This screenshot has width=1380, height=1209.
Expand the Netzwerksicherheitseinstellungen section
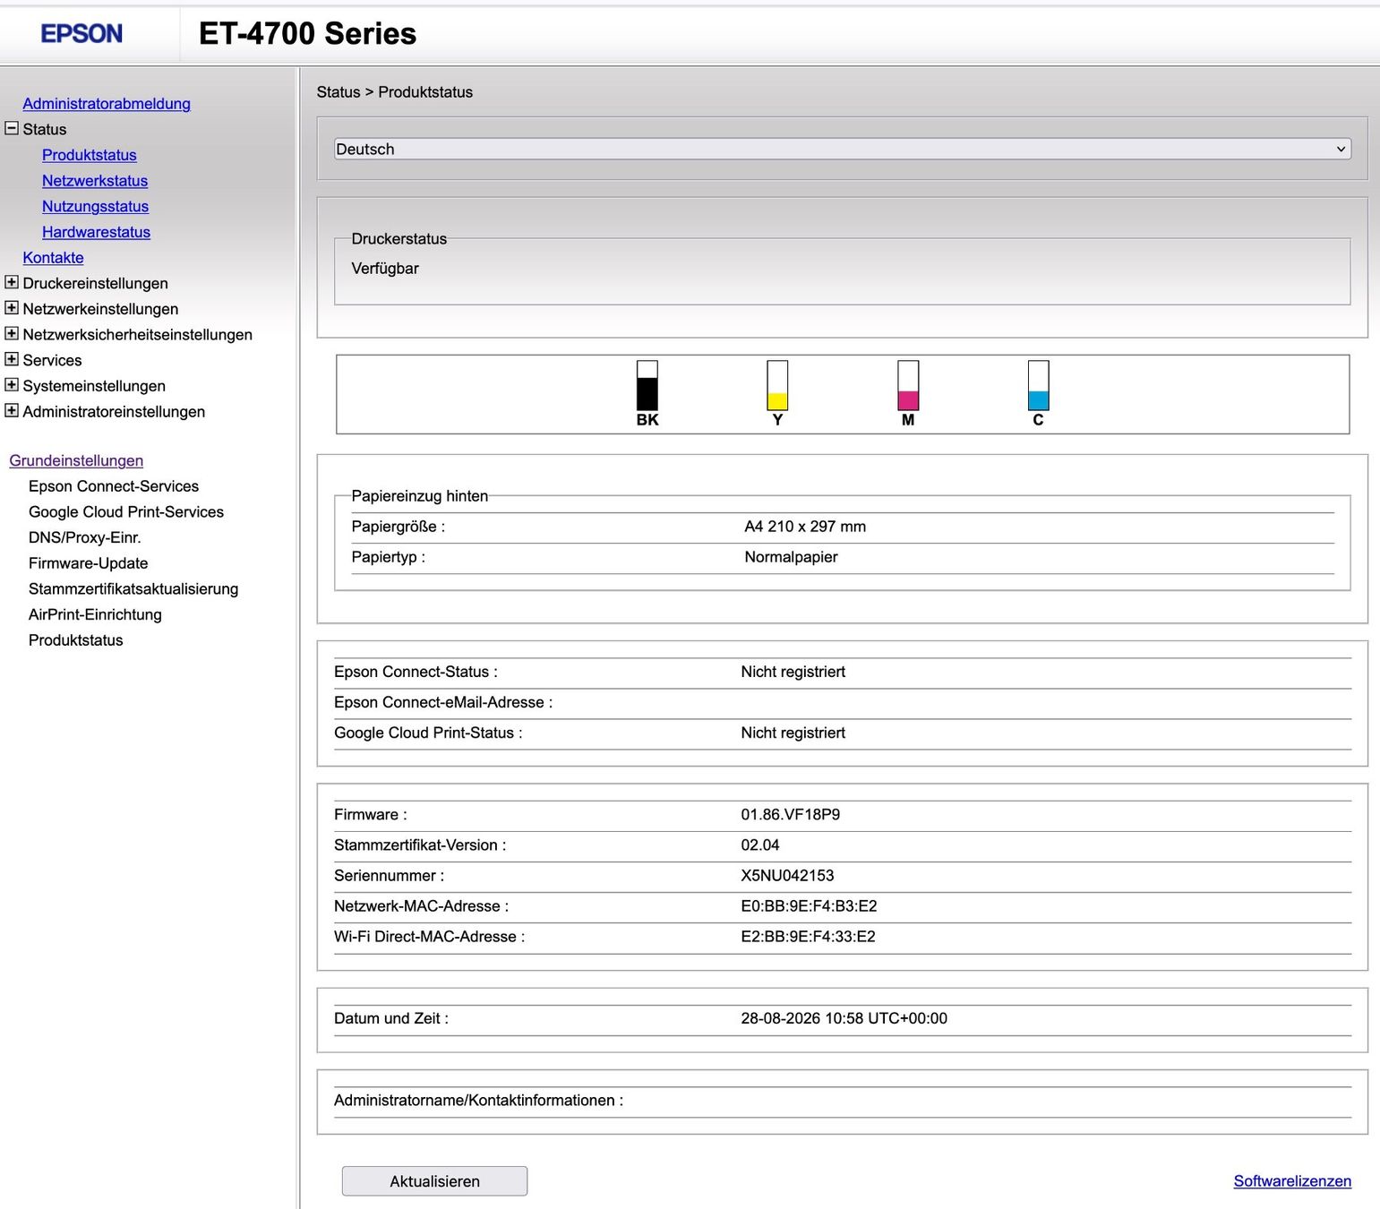coord(12,333)
